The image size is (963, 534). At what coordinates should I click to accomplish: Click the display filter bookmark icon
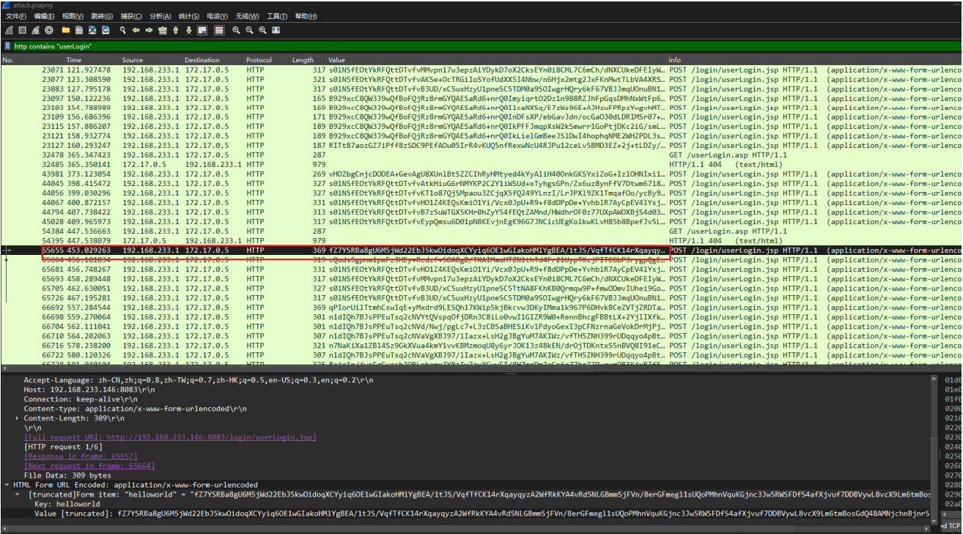tap(7, 46)
